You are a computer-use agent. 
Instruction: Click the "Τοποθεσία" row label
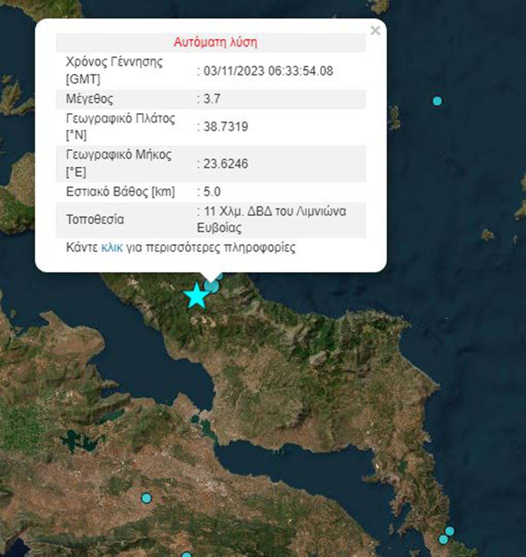[x=95, y=219]
